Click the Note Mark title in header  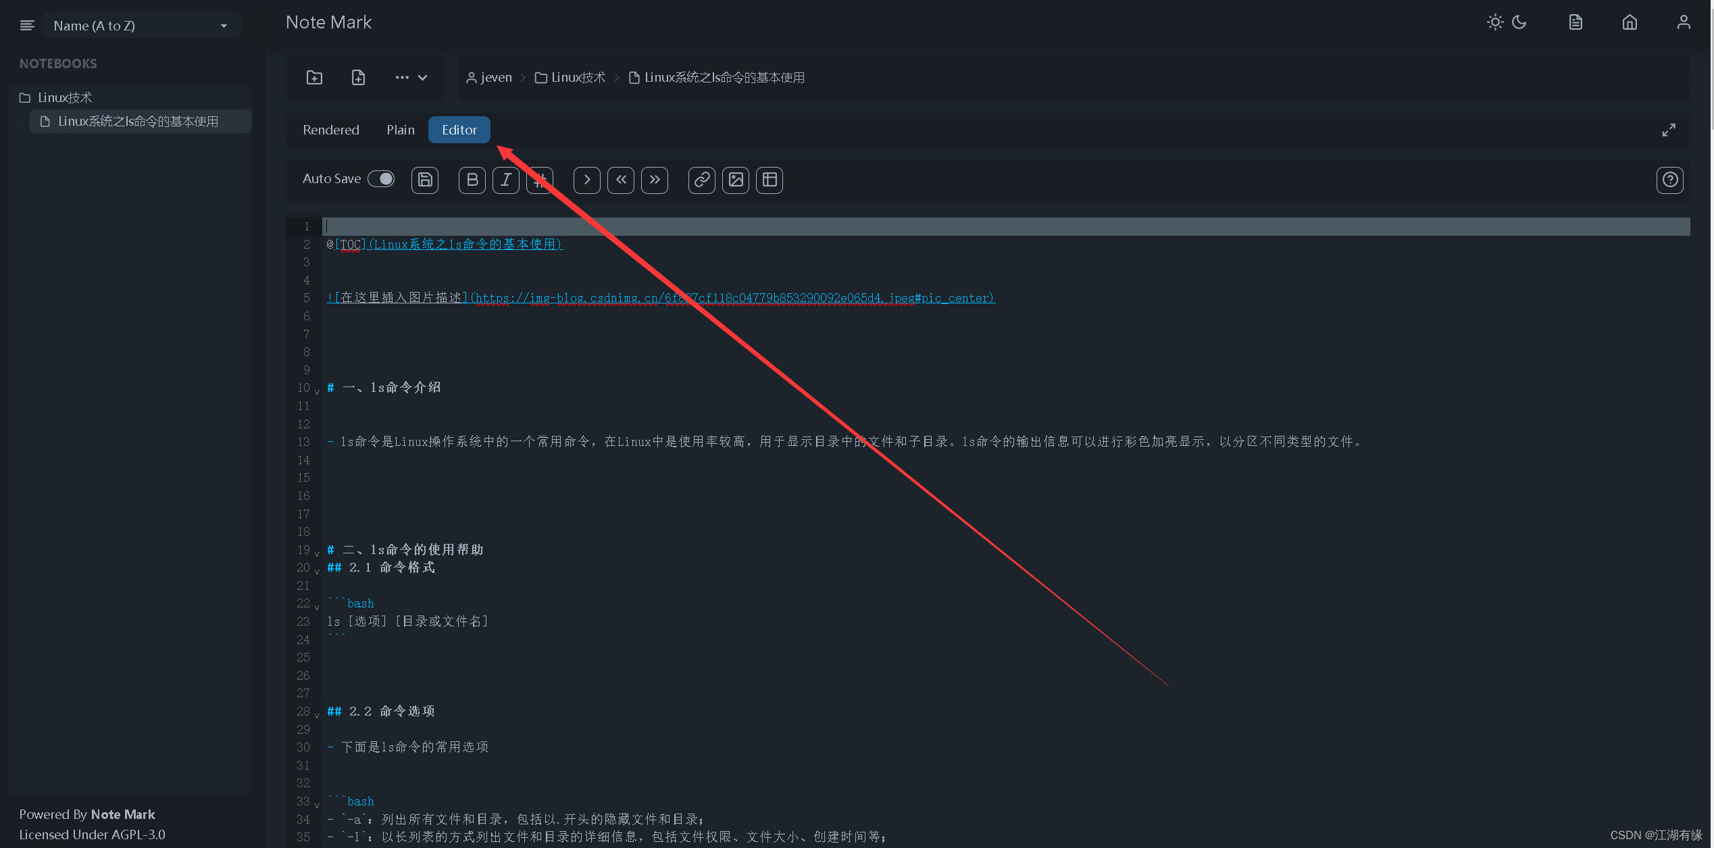point(328,22)
